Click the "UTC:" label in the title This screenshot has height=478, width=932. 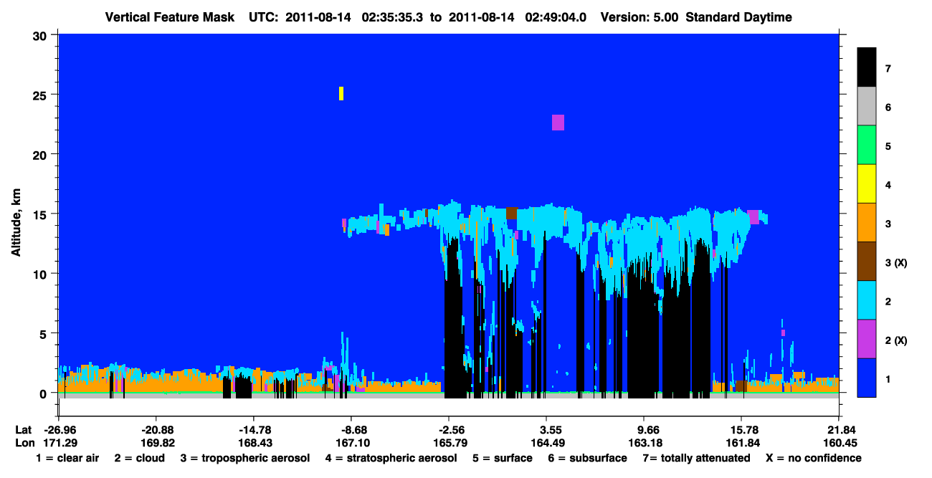click(x=263, y=17)
